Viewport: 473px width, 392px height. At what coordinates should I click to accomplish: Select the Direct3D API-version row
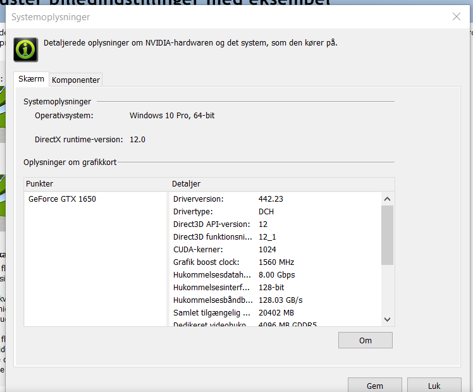[x=276, y=224]
